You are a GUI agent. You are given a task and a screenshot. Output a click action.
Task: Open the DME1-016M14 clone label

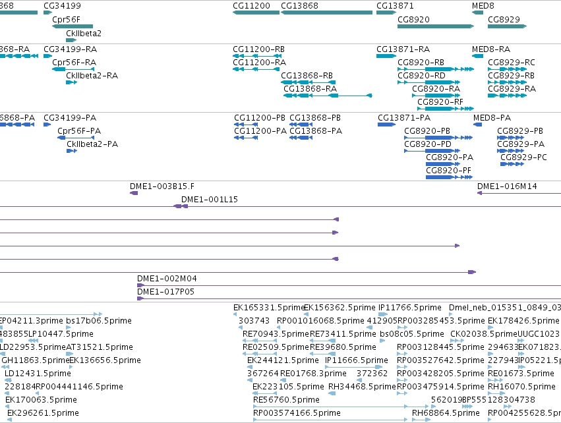[508, 186]
